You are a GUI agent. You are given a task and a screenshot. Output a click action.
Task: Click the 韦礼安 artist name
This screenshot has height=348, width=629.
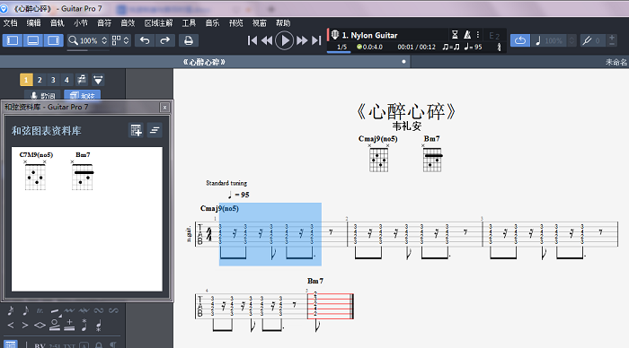tap(406, 126)
